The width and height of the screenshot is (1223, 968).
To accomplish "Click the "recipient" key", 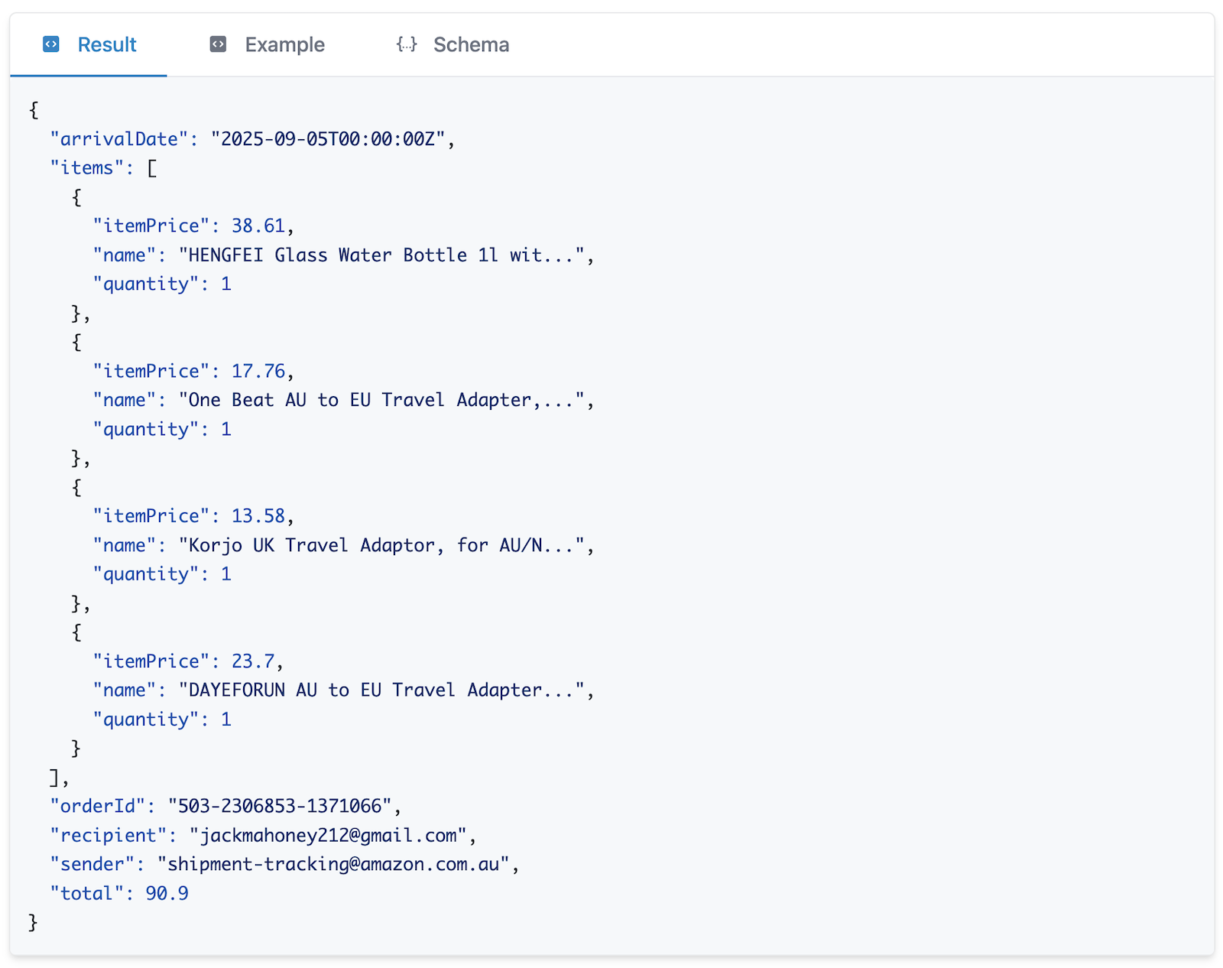I will tap(108, 836).
